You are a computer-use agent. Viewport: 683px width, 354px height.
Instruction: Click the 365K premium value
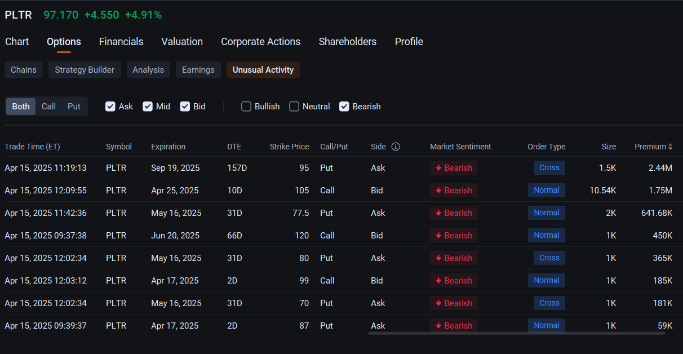[663, 258]
